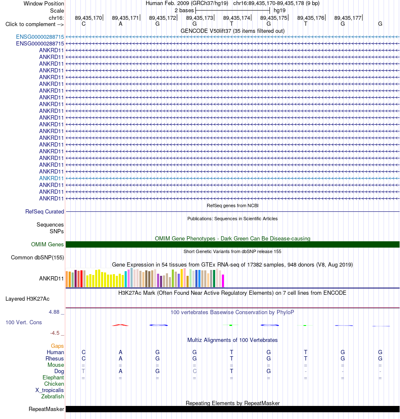Click the OMIM Genes track label
The width and height of the screenshot is (400, 419).
[x=47, y=245]
